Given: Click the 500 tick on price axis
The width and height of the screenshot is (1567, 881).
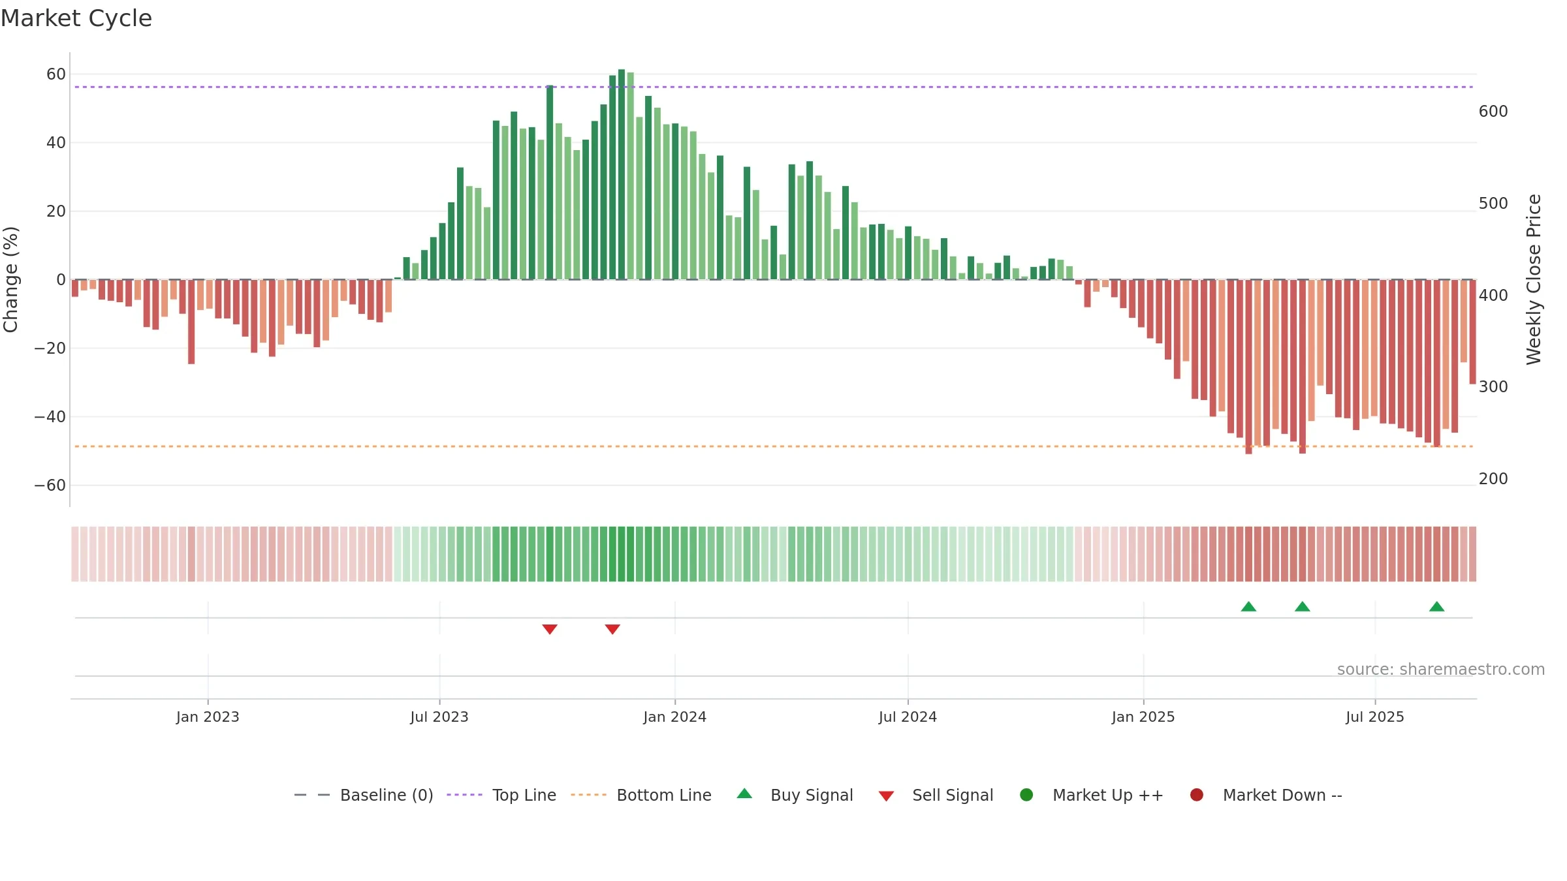Looking at the screenshot, I should click(1493, 204).
